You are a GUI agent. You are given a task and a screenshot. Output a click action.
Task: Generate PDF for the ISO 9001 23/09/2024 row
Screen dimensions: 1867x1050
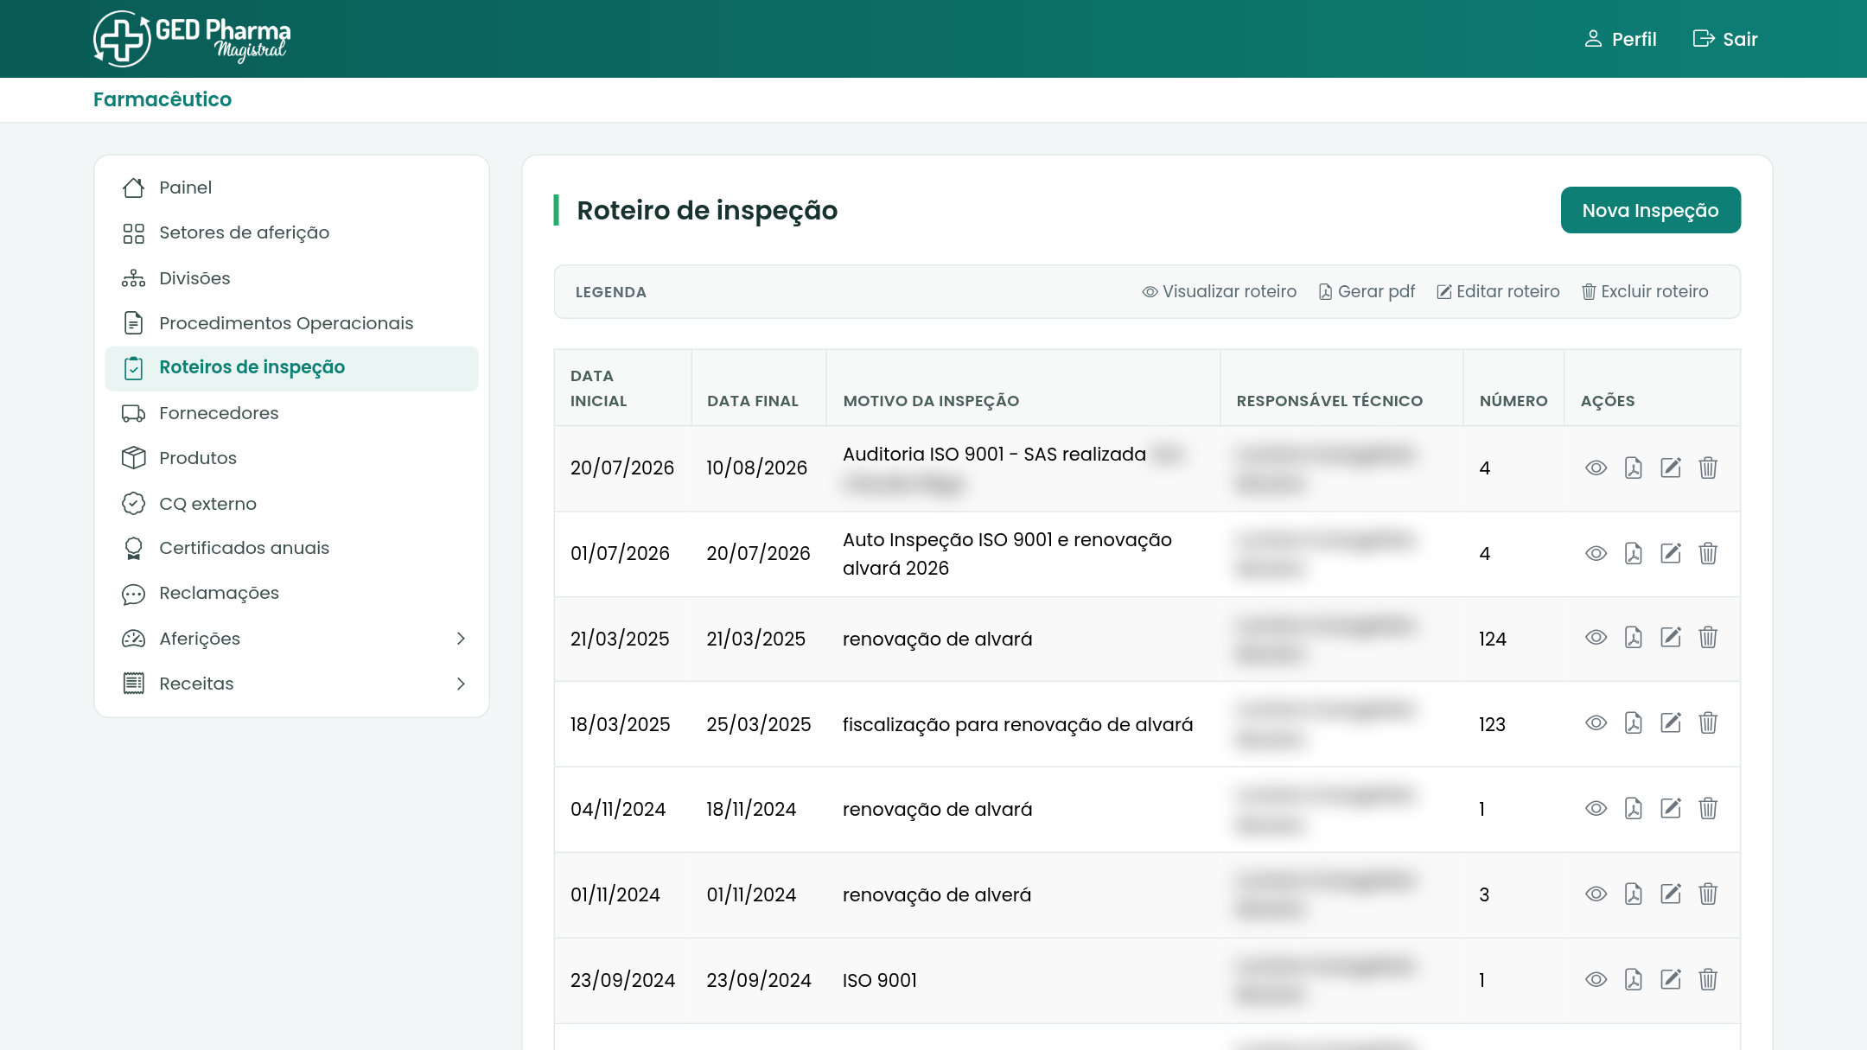(1633, 980)
